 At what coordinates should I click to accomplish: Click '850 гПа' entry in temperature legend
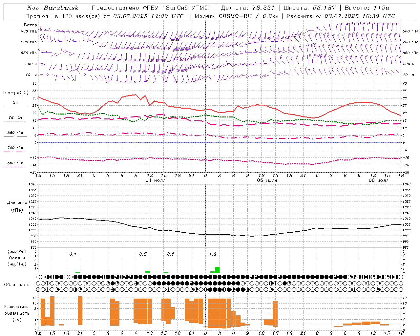(x=15, y=133)
